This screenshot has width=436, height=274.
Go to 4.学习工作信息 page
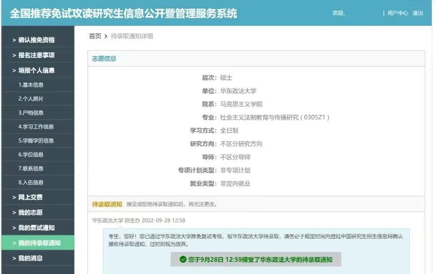click(36, 127)
